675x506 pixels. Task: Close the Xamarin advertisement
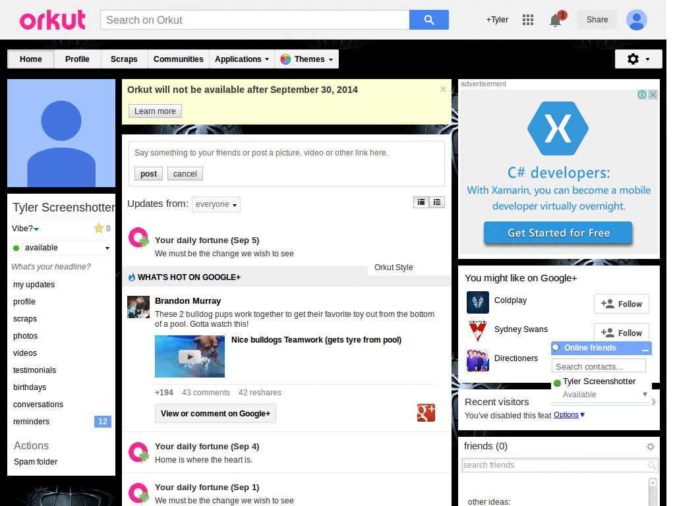pyautogui.click(x=653, y=95)
